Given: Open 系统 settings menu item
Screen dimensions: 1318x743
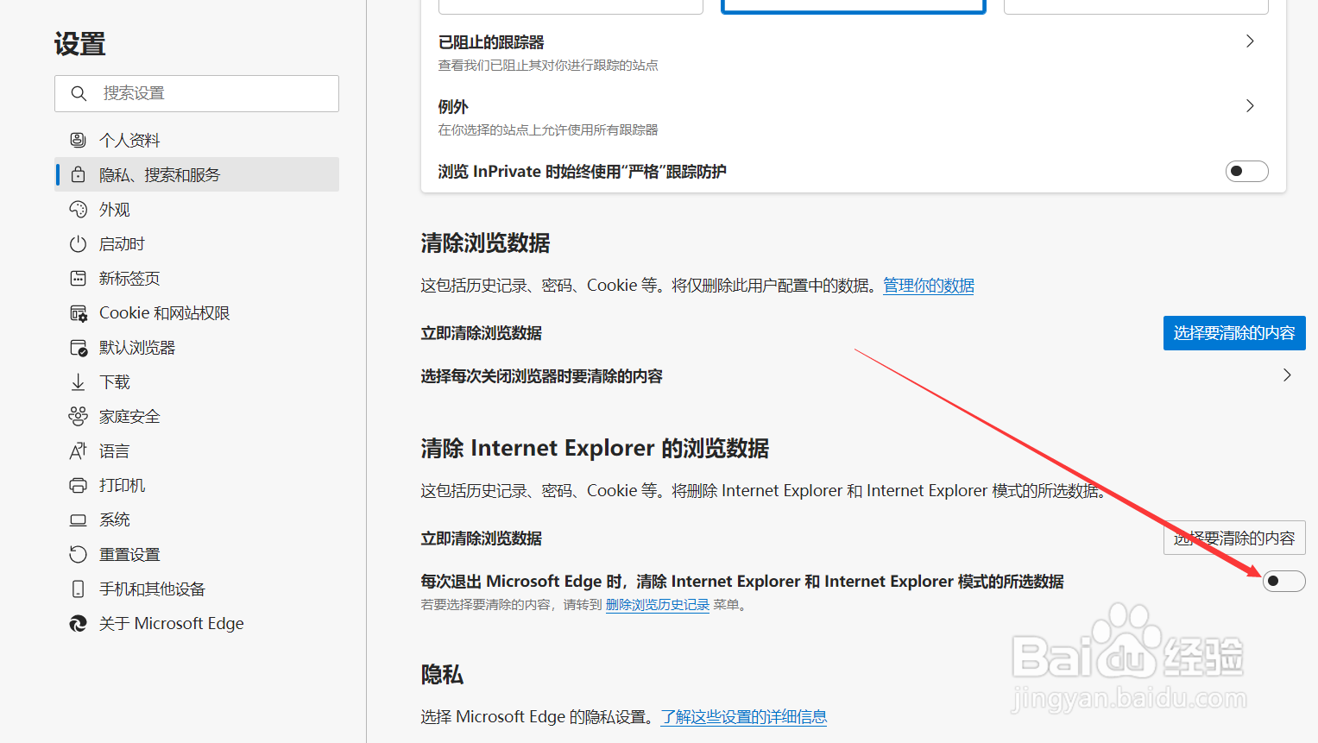Looking at the screenshot, I should click(197, 519).
